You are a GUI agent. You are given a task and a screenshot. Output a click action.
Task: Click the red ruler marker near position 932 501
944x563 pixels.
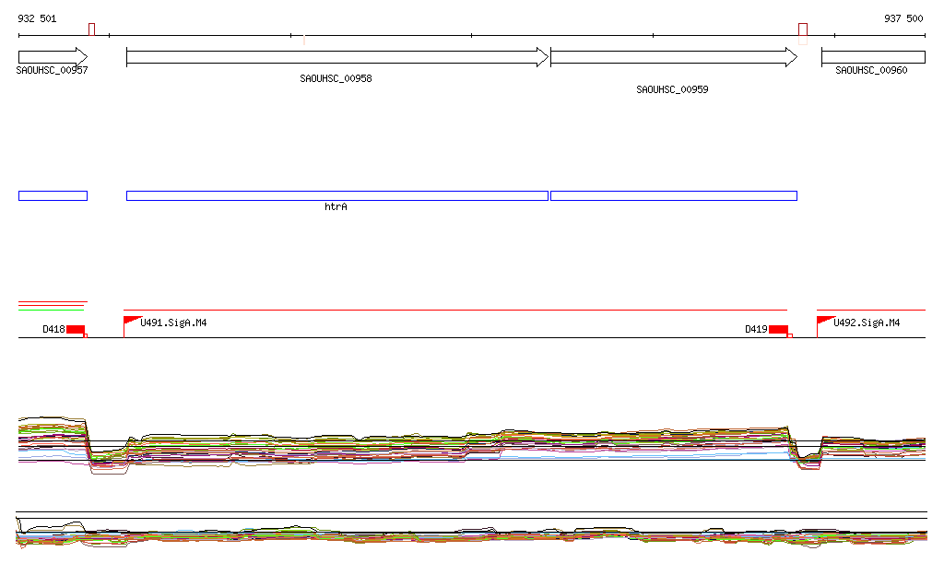tap(91, 29)
